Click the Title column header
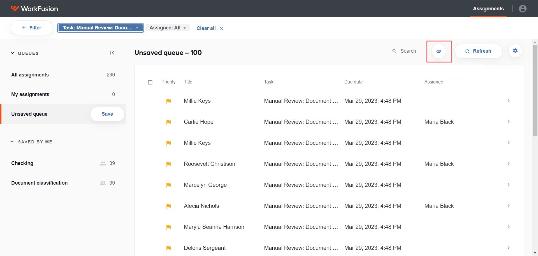Screen dimensions: 538x256 click(x=188, y=82)
